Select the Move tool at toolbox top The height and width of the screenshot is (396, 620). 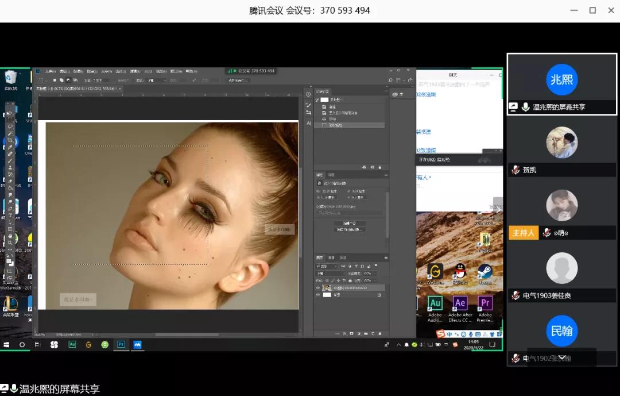(x=10, y=112)
